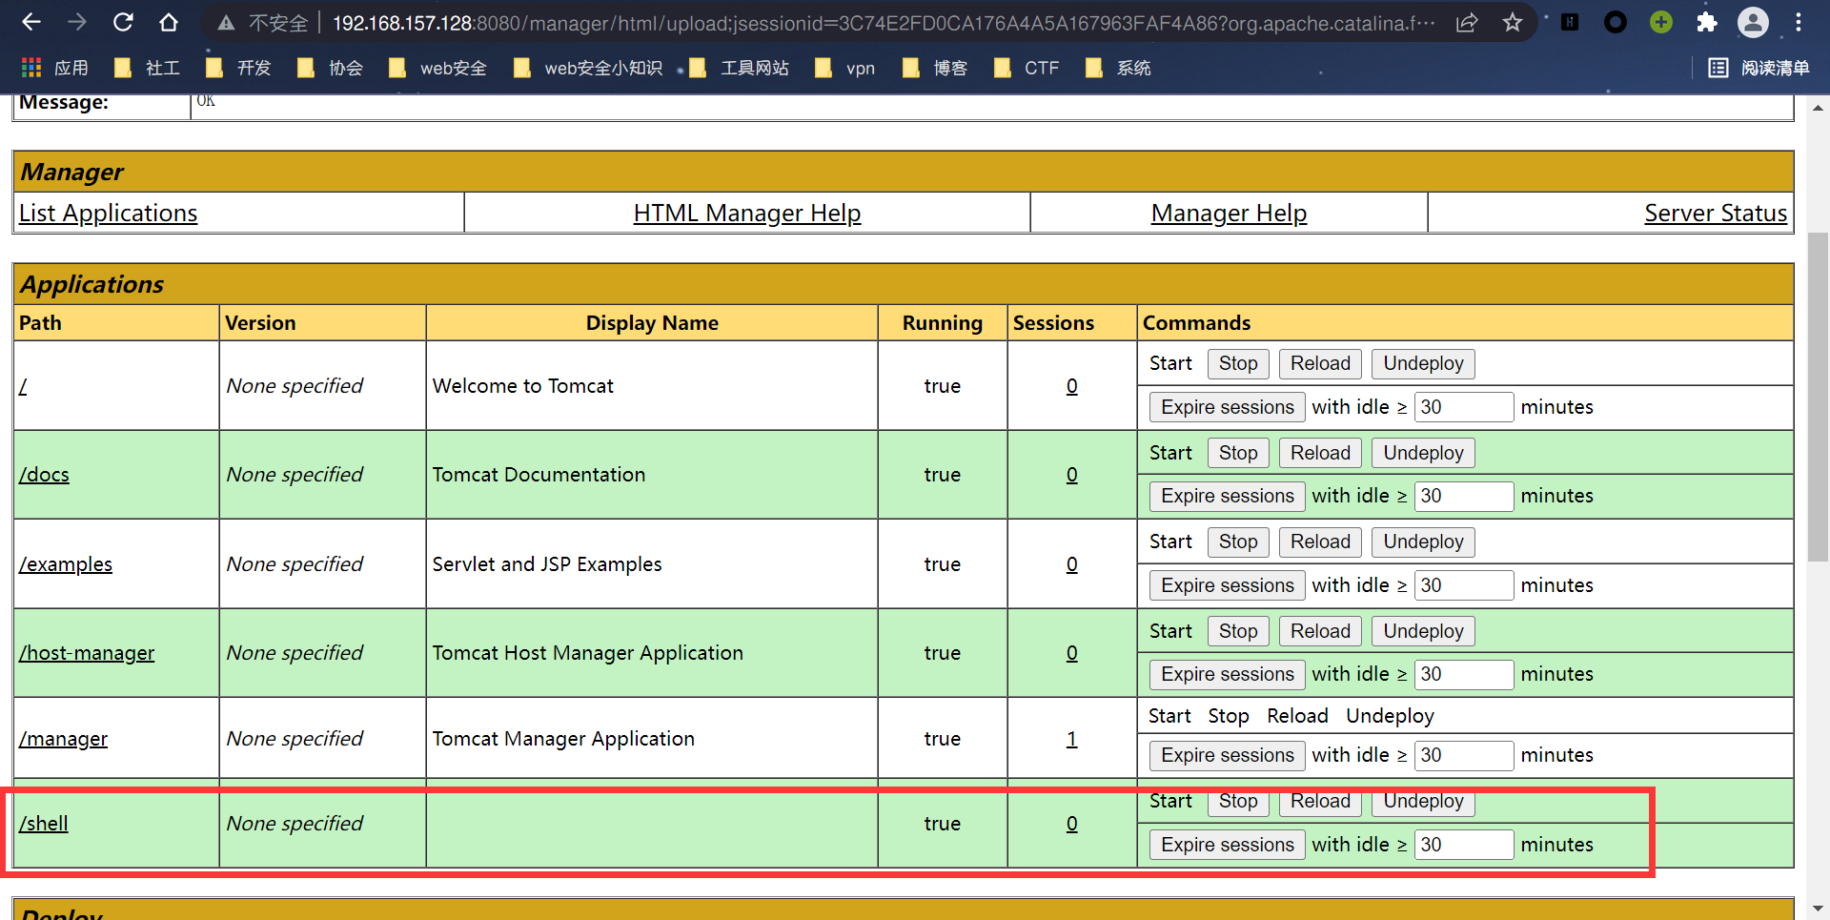Open the 应用 apps grid shortcut
Image resolution: width=1830 pixels, height=920 pixels.
[x=54, y=68]
